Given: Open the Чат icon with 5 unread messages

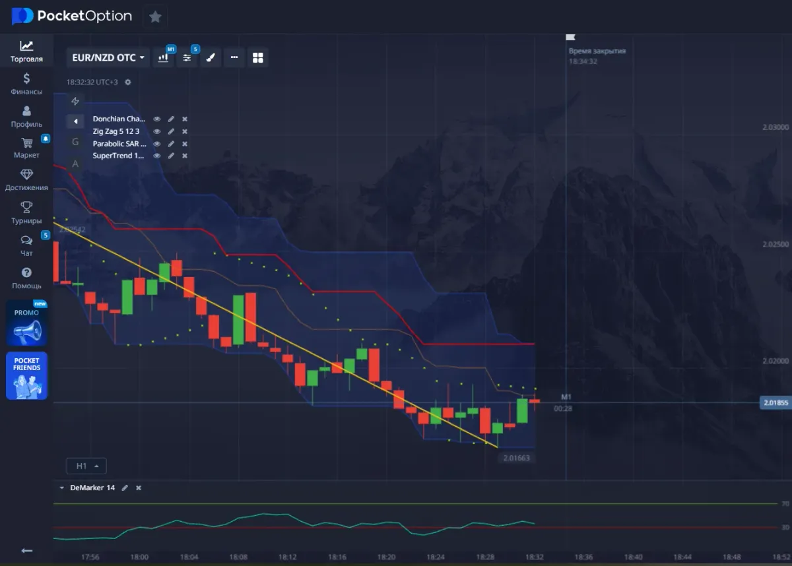Looking at the screenshot, I should point(26,244).
